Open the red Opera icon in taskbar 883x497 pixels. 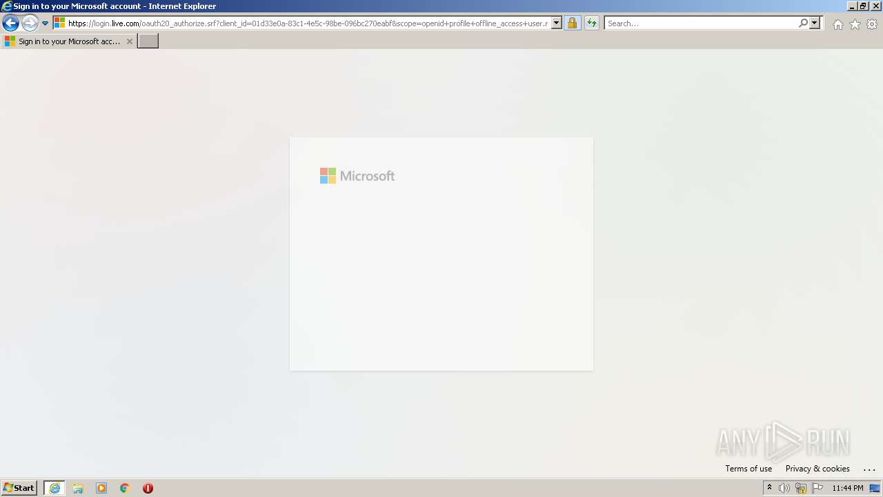(148, 488)
